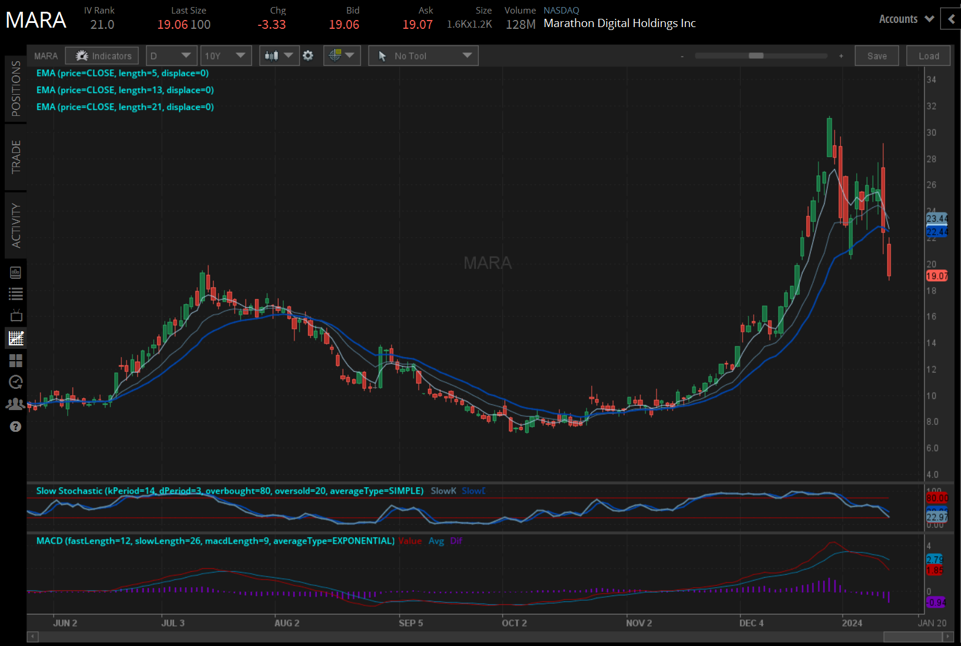
Task: Open the chart settings gear
Action: (x=308, y=56)
